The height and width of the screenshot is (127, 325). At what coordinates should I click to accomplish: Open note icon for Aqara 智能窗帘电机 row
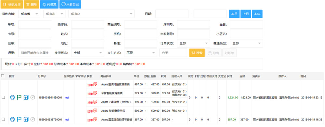95,111
